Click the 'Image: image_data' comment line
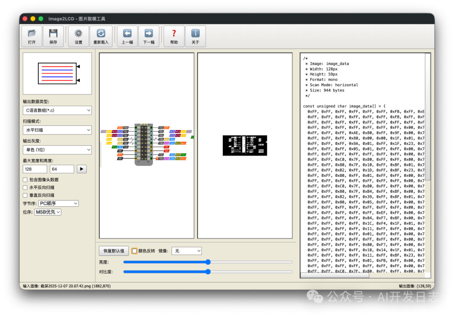The image size is (454, 315). coord(327,64)
